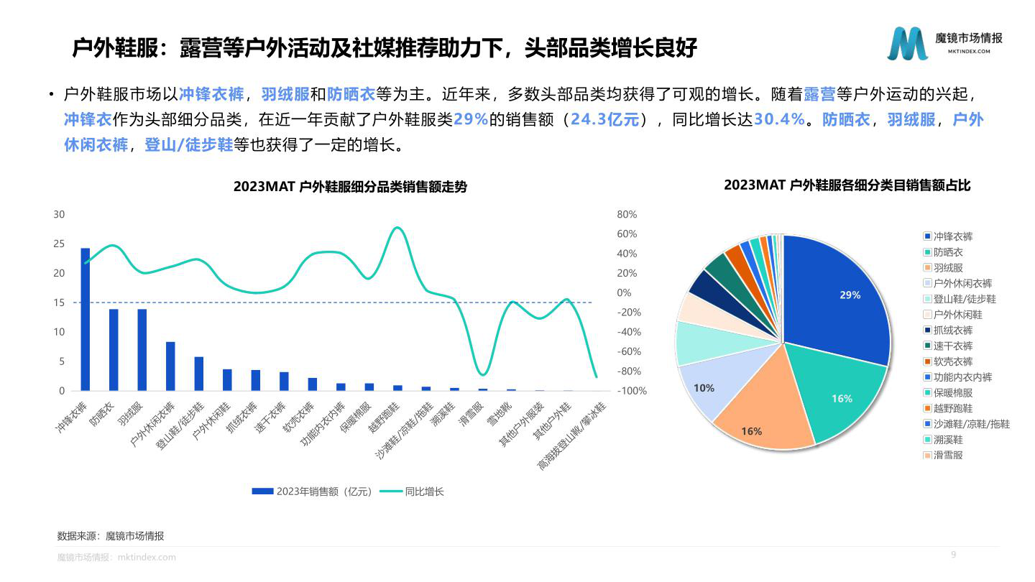This screenshot has width=1035, height=582.
Task: Click x-axis label 功能内衣内裤
Action: point(323,425)
